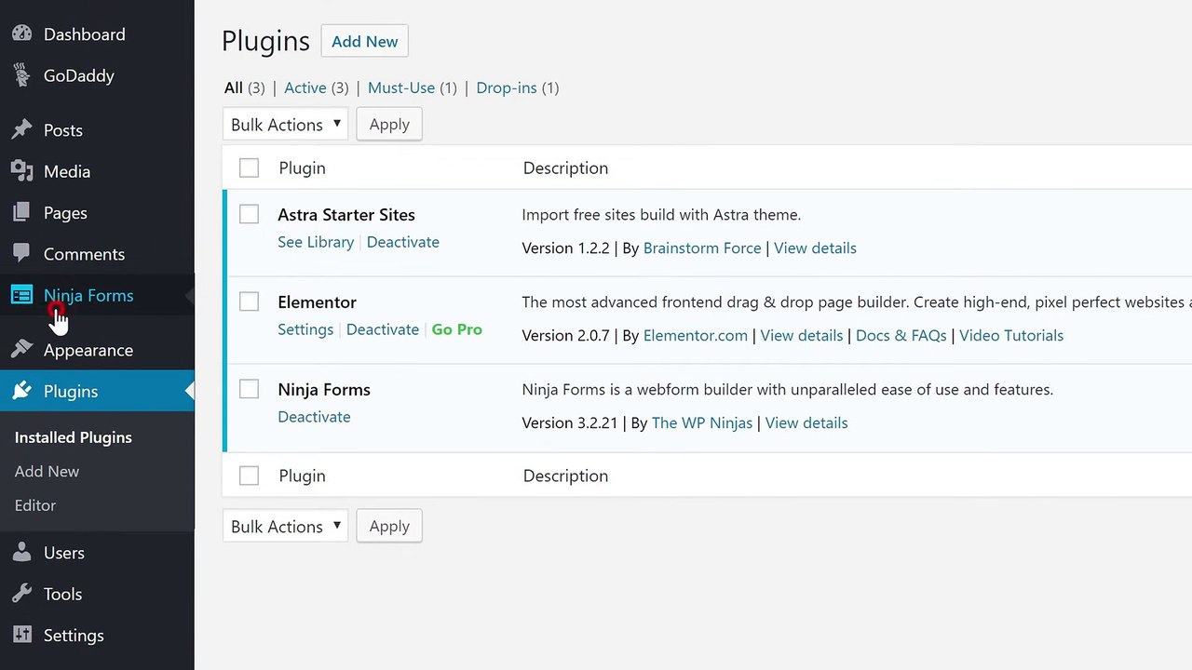The height and width of the screenshot is (670, 1192).
Task: Click the Add New button beside Plugins heading
Action: click(x=365, y=41)
